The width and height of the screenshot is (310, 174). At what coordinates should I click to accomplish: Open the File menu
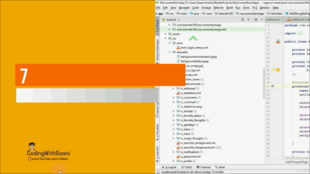coord(158,8)
